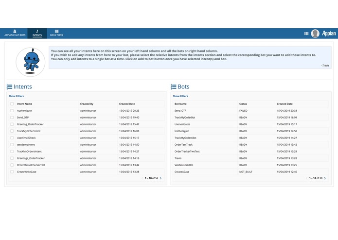The height and width of the screenshot is (240, 338).
Task: Check the UserEmailCheck intent checkbox
Action: click(x=12, y=138)
